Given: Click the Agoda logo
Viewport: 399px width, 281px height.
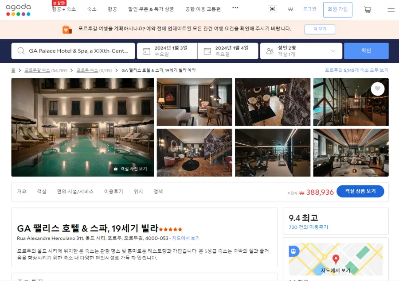Looking at the screenshot, I should 18,10.
